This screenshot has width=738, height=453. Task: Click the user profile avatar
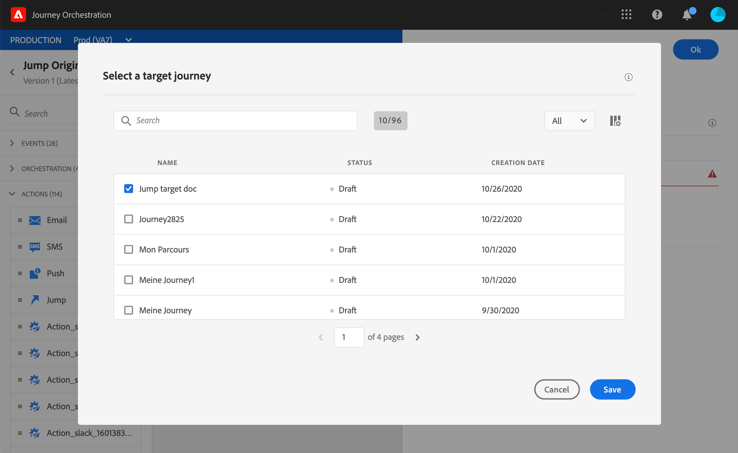coord(718,15)
